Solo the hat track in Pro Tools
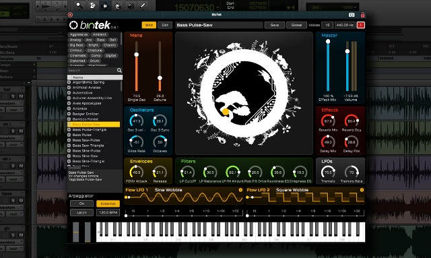This screenshot has width=431, height=258. pos(13,96)
